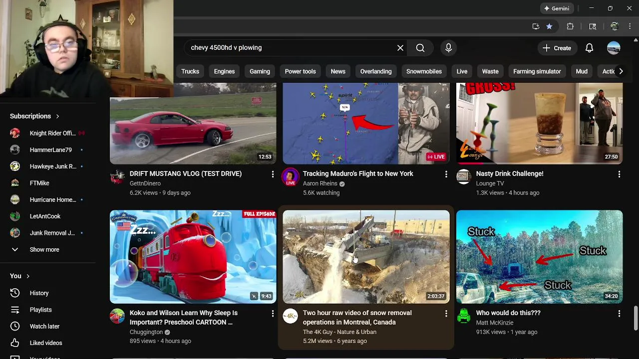This screenshot has width=639, height=359.
Task: Start voice search with the microphone icon
Action: pos(448,48)
